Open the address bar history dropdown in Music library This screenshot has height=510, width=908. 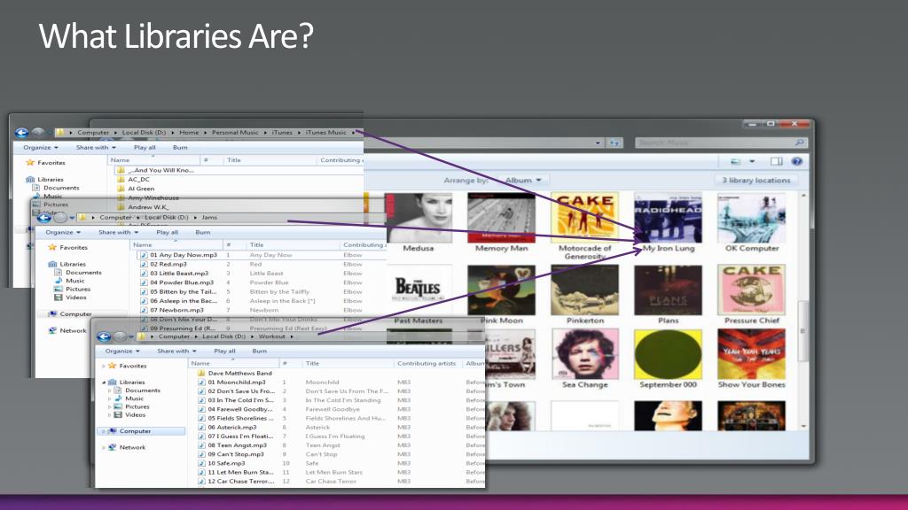tap(598, 143)
